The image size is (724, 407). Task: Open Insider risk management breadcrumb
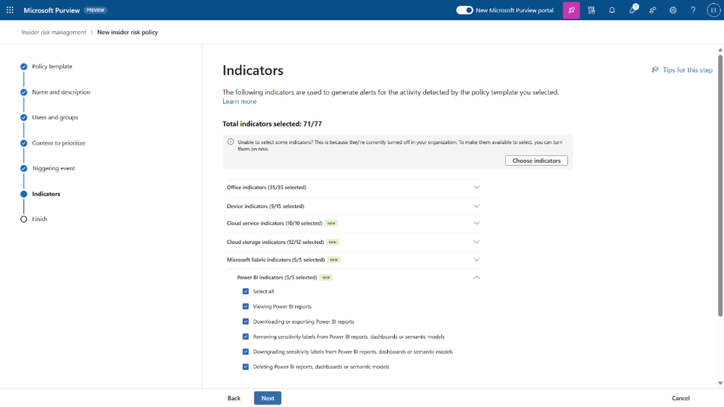pyautogui.click(x=54, y=33)
